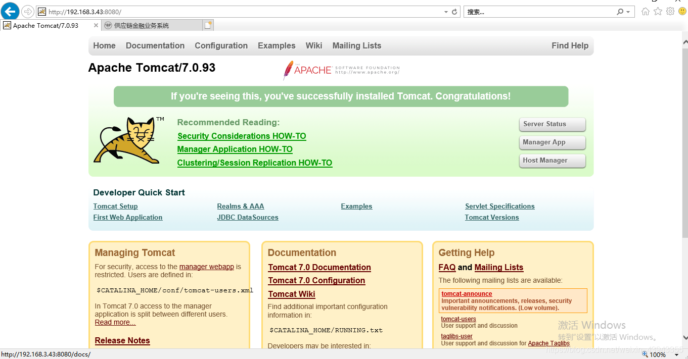
Task: Click the Read more... link
Action: [x=115, y=322]
